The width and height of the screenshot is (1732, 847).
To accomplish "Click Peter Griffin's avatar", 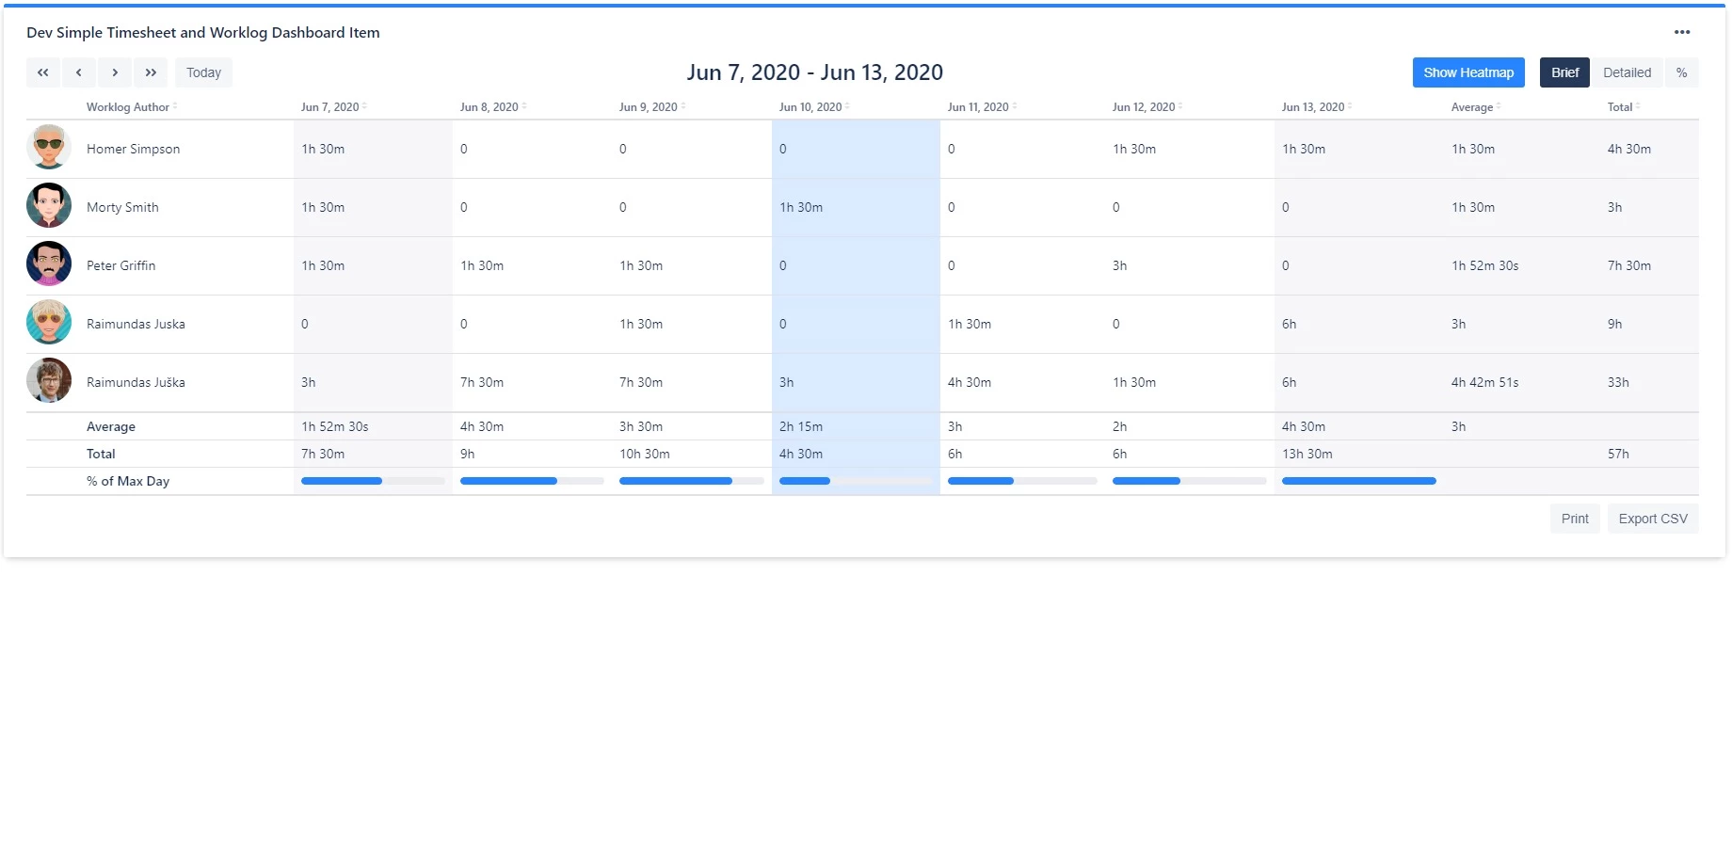I will click(49, 264).
